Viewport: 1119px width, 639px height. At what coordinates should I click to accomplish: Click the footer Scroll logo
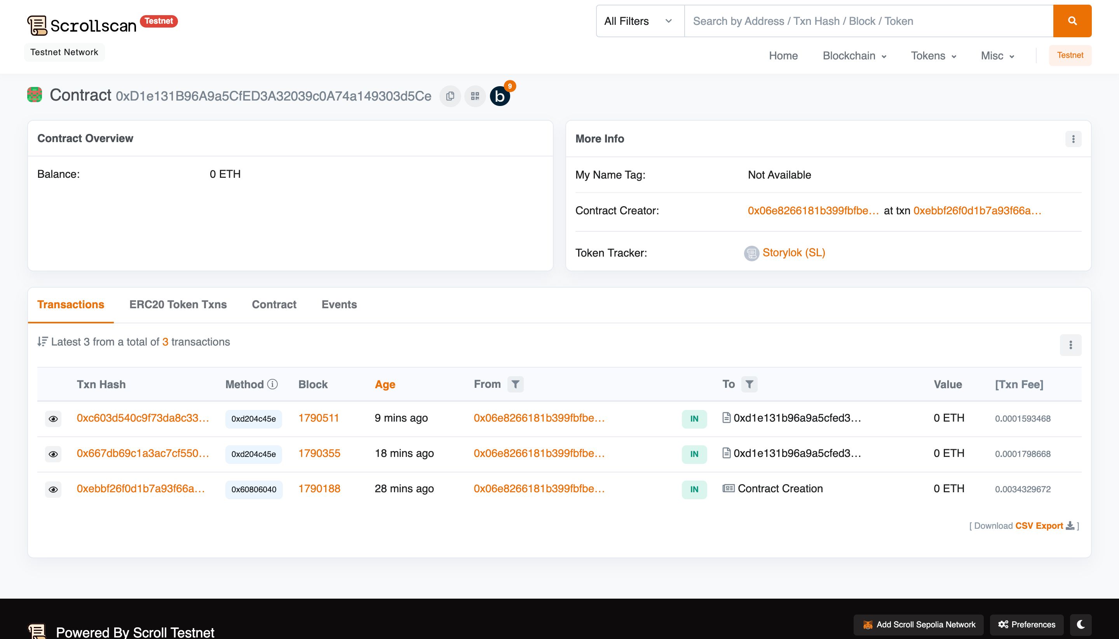point(37,631)
